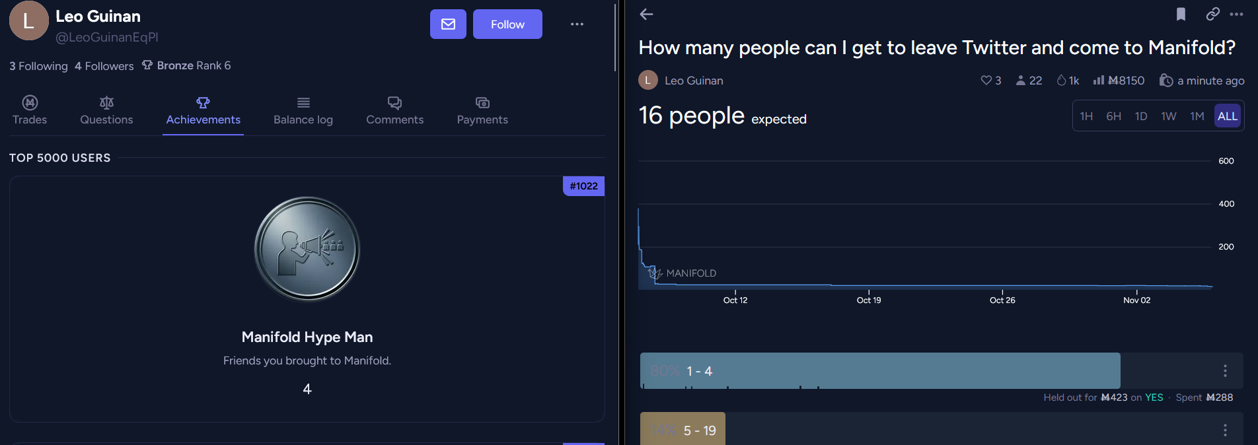Copy the market link icon
1258x445 pixels.
pyautogui.click(x=1212, y=14)
